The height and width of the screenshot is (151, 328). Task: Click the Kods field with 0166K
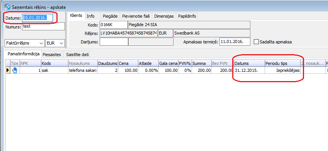click(x=114, y=25)
